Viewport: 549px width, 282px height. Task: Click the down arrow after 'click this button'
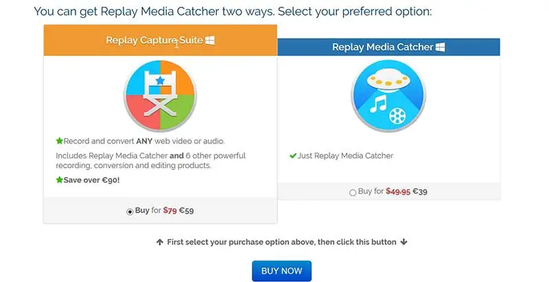coord(404,242)
